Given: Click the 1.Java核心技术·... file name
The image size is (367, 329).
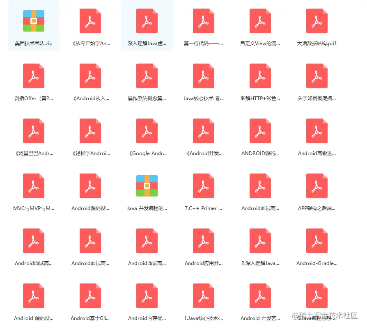Looking at the screenshot, I should click(x=203, y=318).
